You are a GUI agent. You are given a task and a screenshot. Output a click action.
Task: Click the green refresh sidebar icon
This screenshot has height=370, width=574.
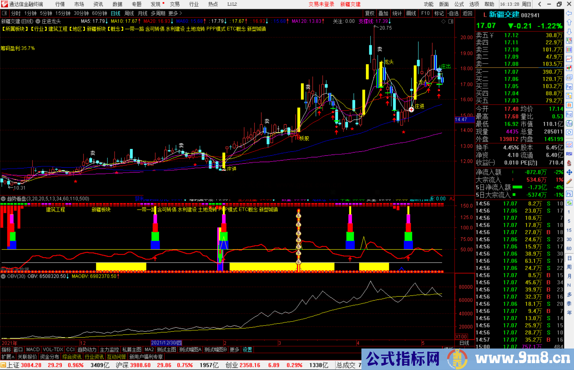point(569,203)
